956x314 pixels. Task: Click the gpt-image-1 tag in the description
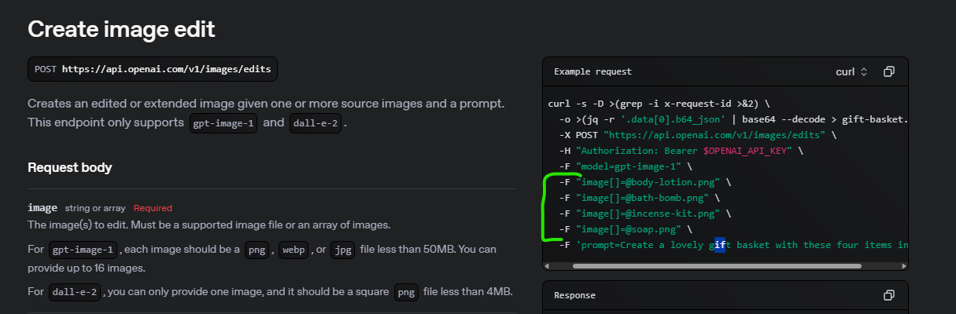coord(224,124)
